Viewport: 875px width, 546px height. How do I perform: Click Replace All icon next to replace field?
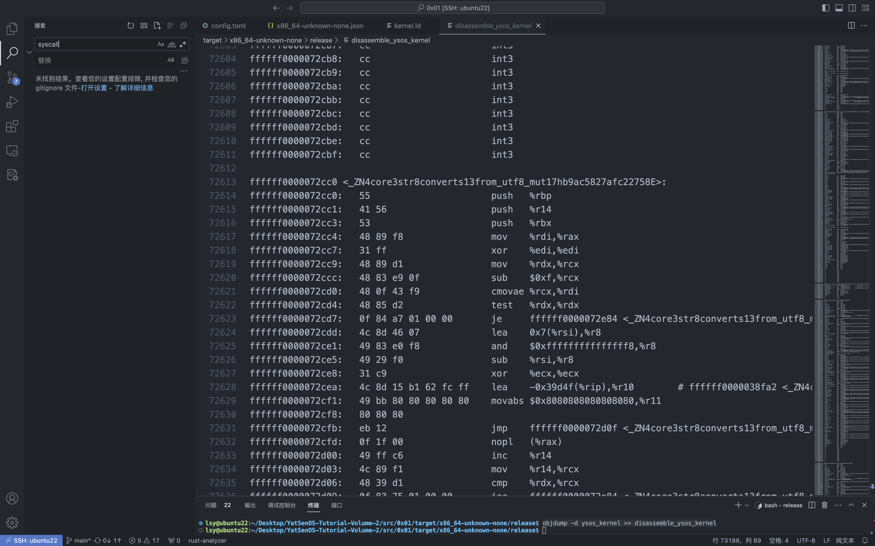[x=185, y=60]
